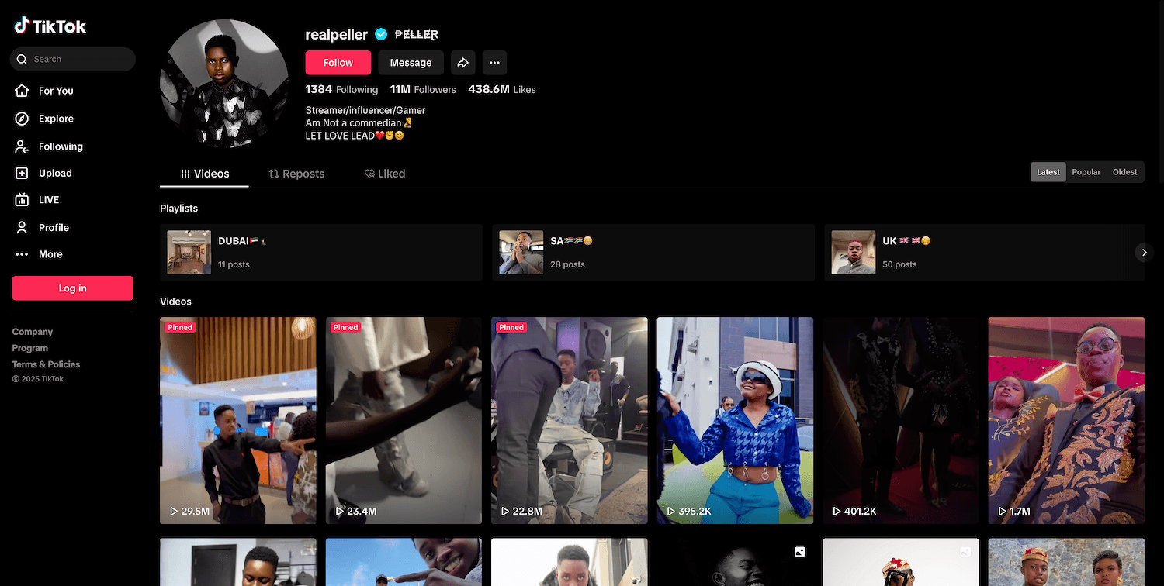Screen dimensions: 1164x586
Task: Sort videos by Oldest
Action: (x=1124, y=172)
